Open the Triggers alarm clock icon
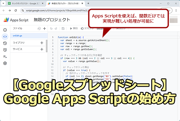This screenshot has width=180, height=121. 5,50
